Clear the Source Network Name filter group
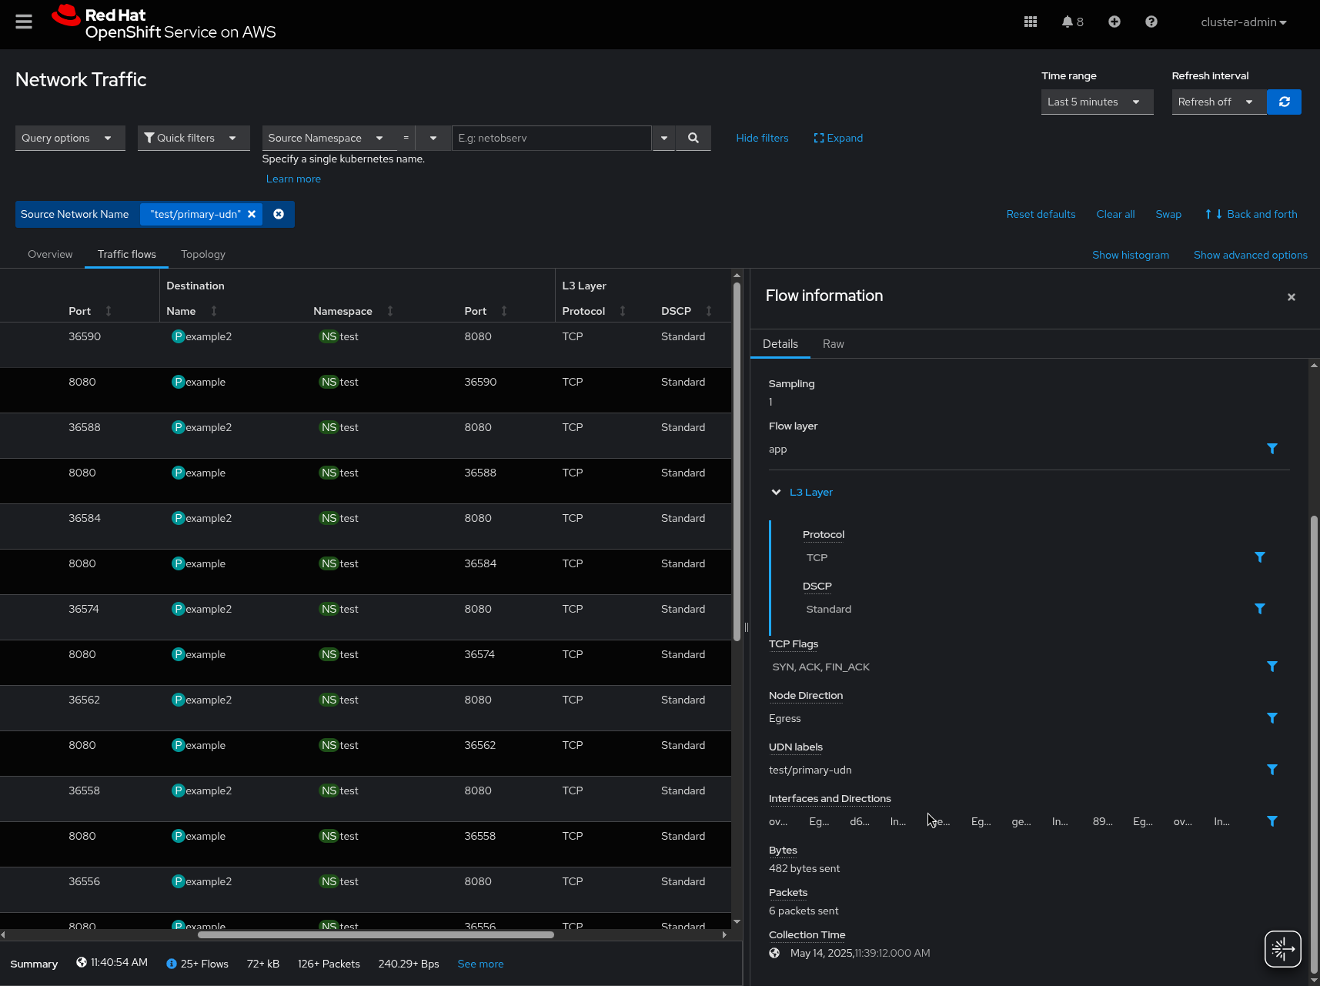Image resolution: width=1320 pixels, height=986 pixels. (x=279, y=214)
